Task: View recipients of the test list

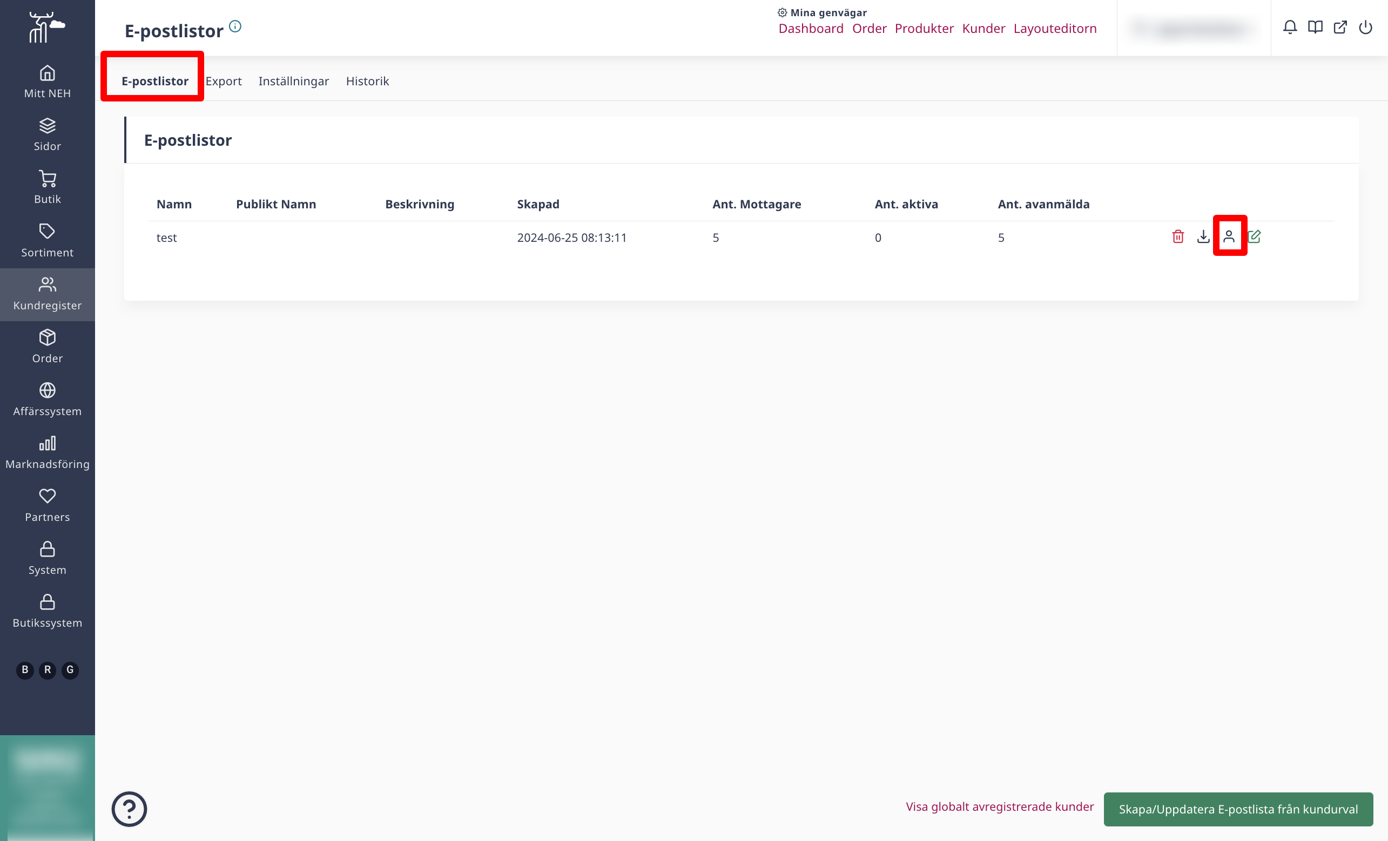Action: pyautogui.click(x=1229, y=236)
